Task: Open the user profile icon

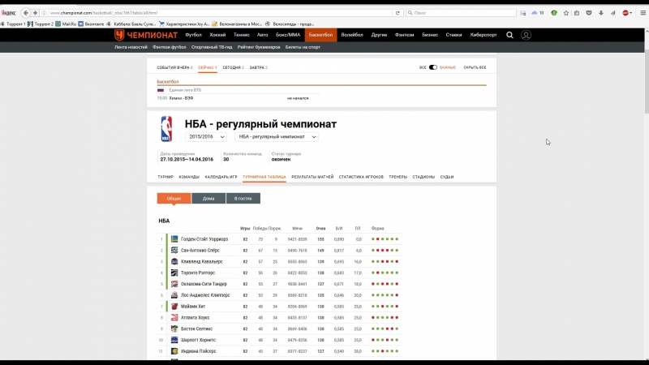Action: coord(526,35)
